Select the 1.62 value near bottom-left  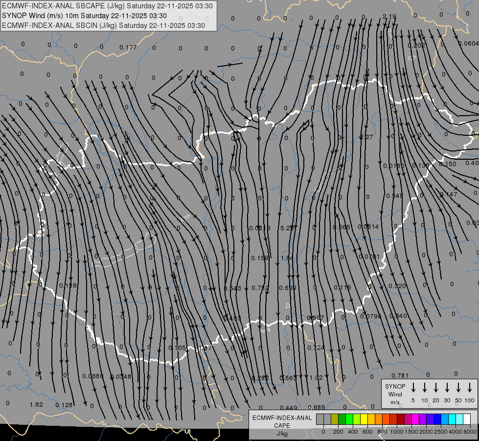[x=36, y=404]
